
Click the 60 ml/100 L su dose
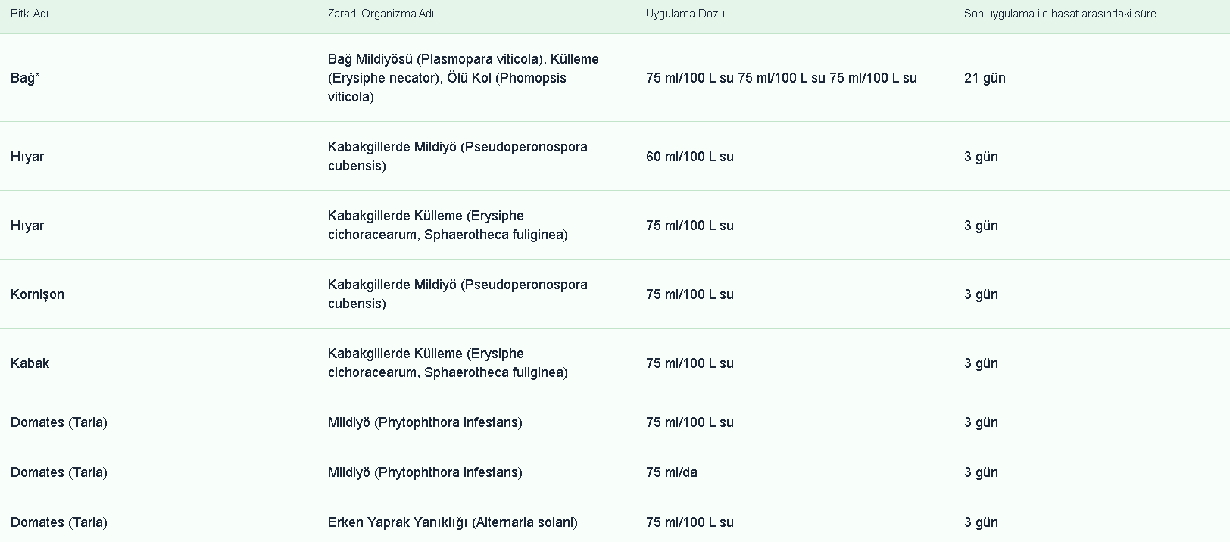[689, 157]
